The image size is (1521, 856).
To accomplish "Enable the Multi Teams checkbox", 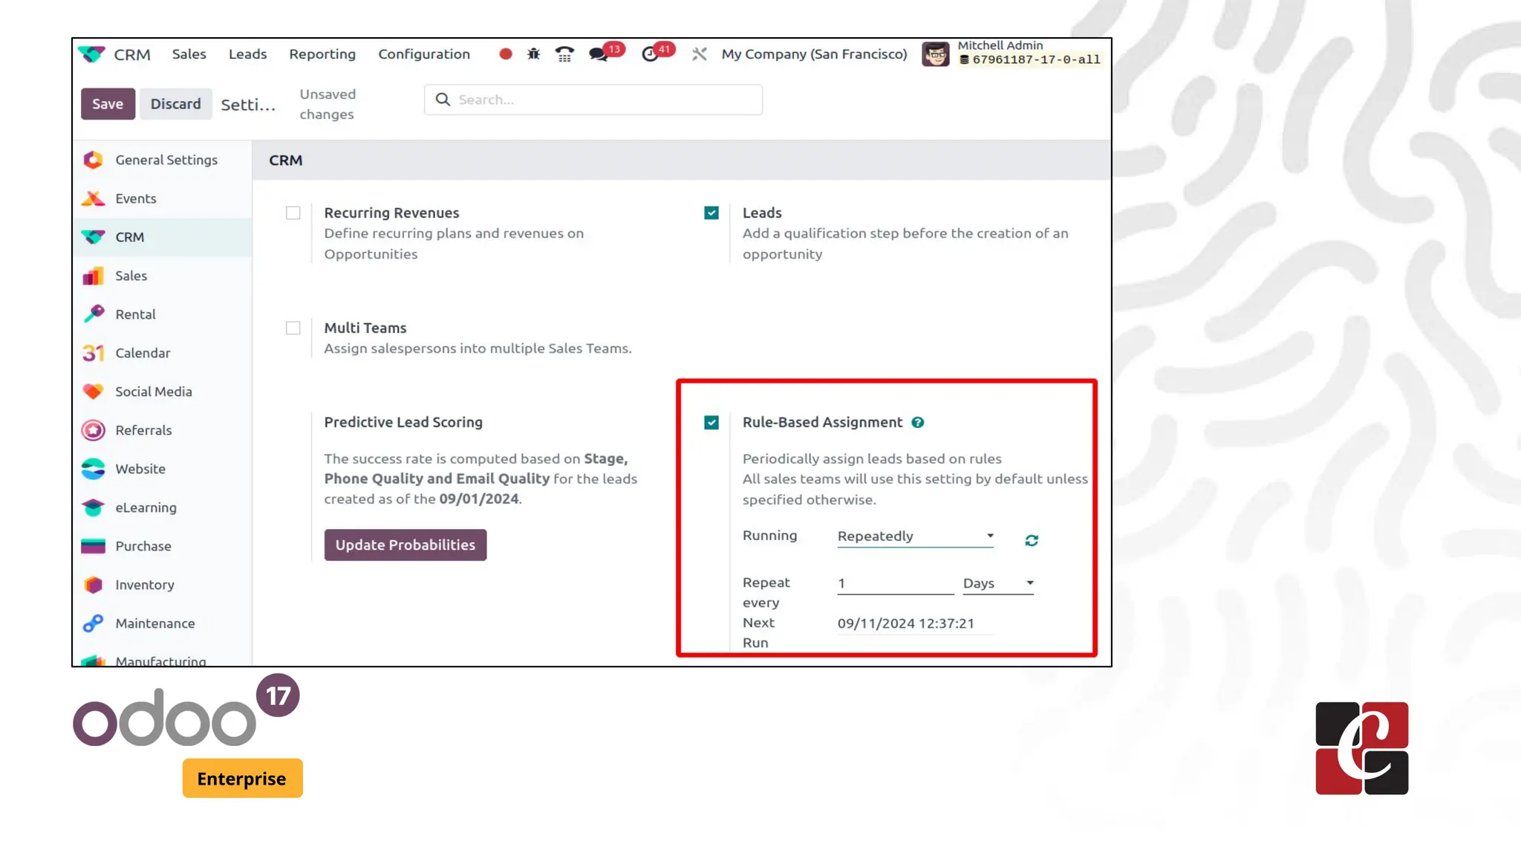I will coord(293,328).
